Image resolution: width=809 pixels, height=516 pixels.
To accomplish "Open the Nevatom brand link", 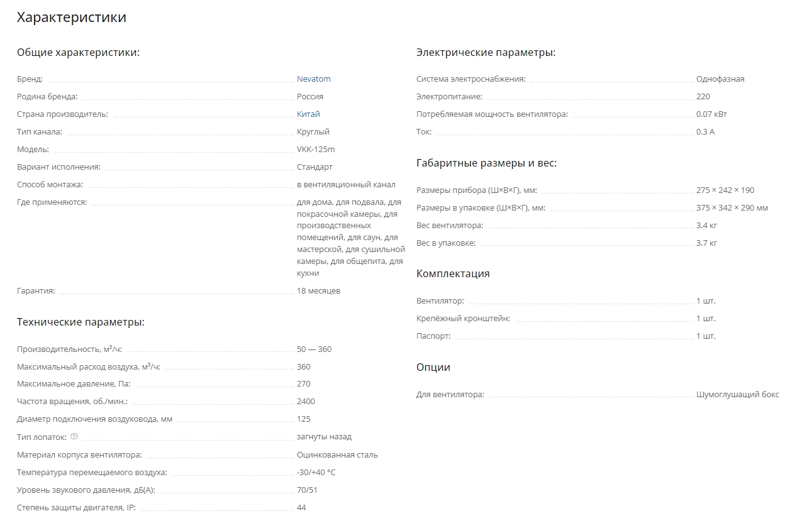I will pyautogui.click(x=313, y=79).
